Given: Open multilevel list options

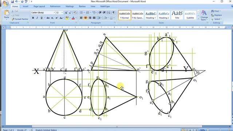Looking at the screenshot, I should 94,13.
